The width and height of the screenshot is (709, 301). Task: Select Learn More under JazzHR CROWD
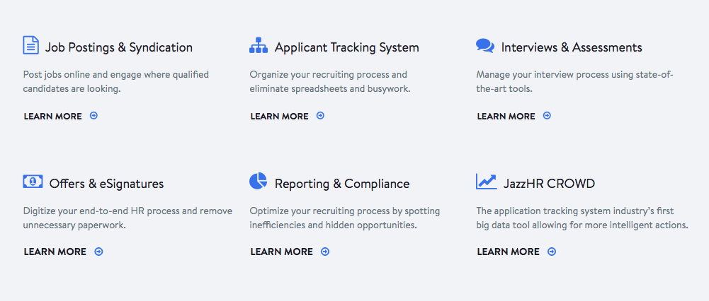[x=509, y=252]
